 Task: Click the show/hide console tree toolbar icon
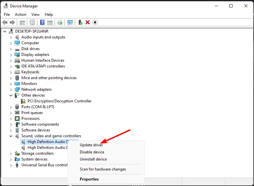tap(22, 22)
